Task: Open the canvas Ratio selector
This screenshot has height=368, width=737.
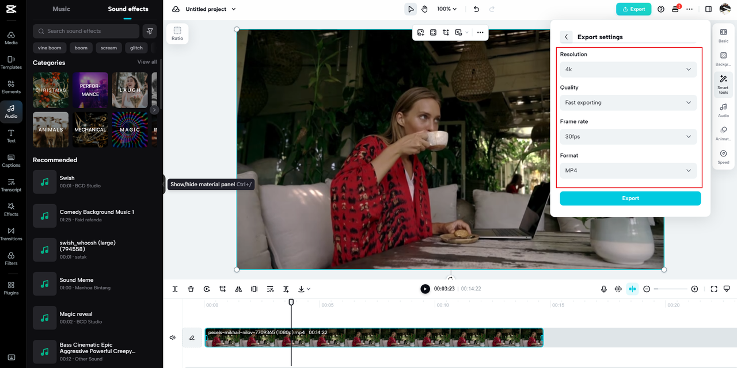Action: tap(177, 33)
